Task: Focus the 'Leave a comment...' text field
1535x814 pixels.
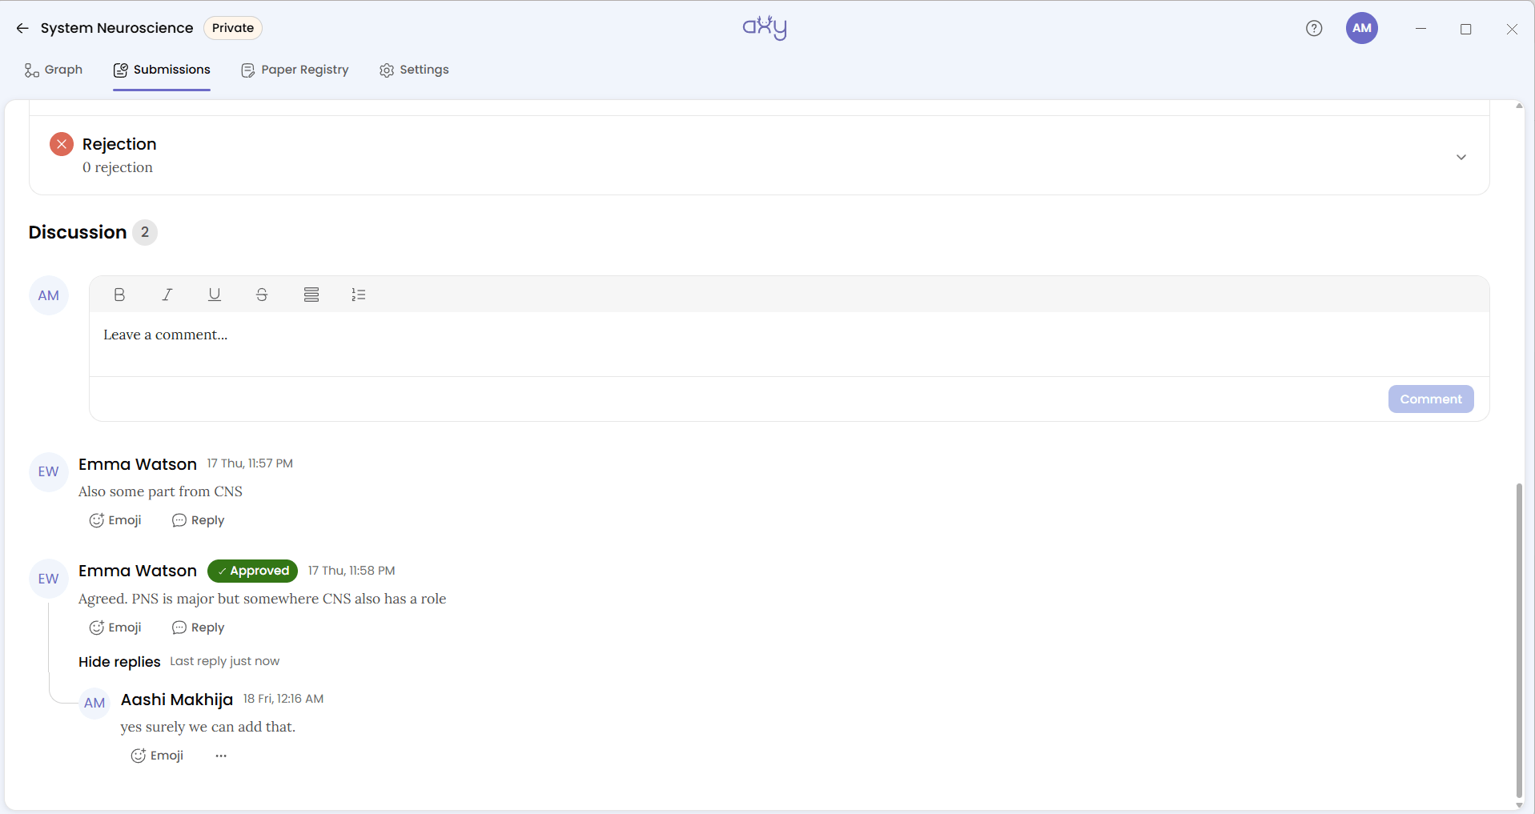Action: [x=789, y=344]
